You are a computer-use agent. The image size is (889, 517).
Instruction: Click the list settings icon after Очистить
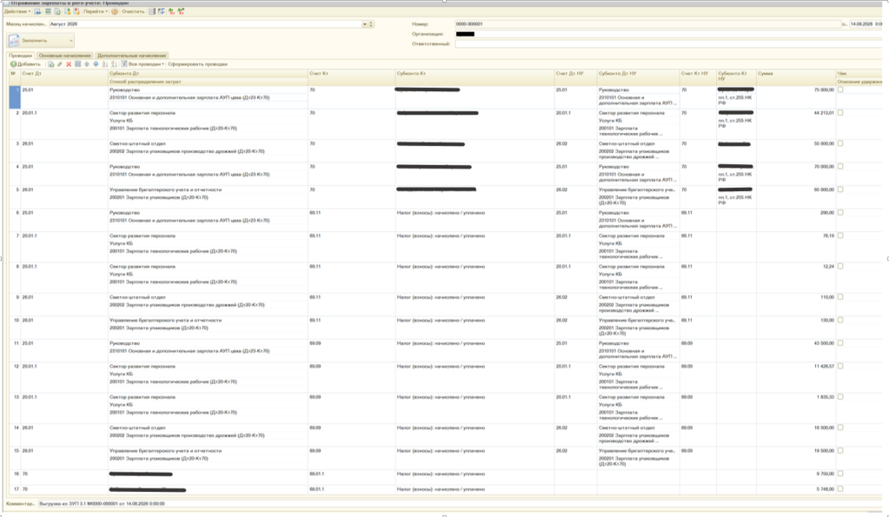click(x=152, y=11)
